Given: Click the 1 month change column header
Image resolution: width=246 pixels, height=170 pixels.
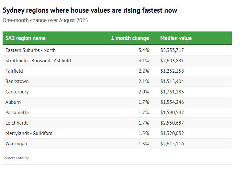Looking at the screenshot, I should pos(130,38).
